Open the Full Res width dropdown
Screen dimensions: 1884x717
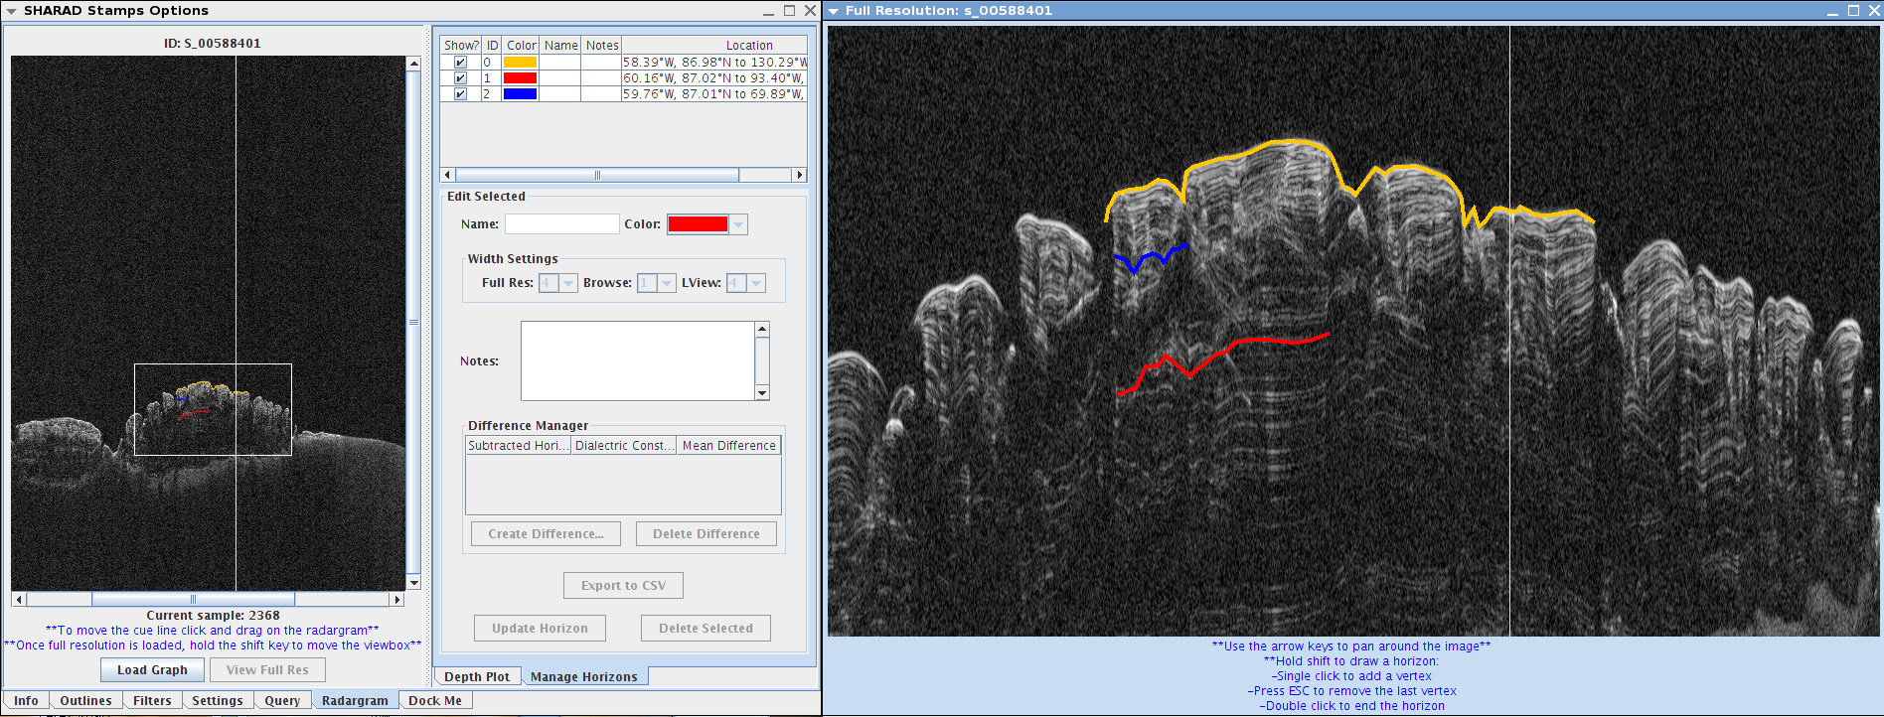click(568, 283)
